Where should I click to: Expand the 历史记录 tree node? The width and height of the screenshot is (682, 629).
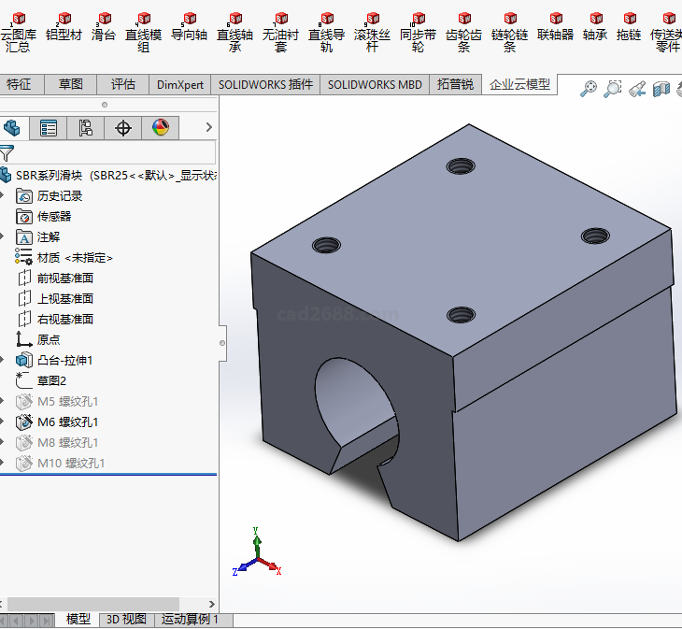5,196
